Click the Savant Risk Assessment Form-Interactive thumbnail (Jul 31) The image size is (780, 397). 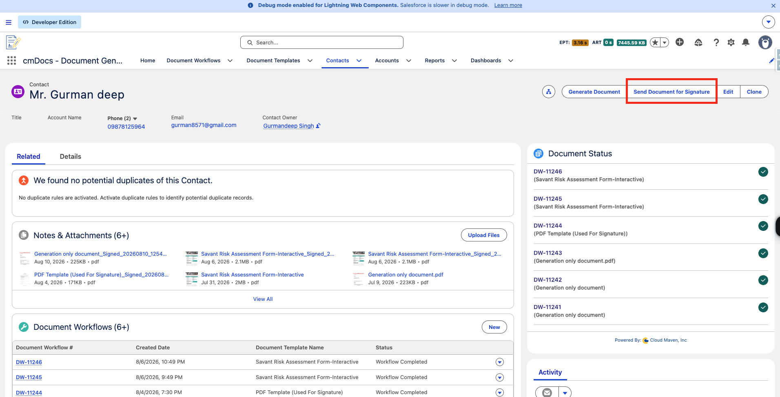click(x=192, y=279)
